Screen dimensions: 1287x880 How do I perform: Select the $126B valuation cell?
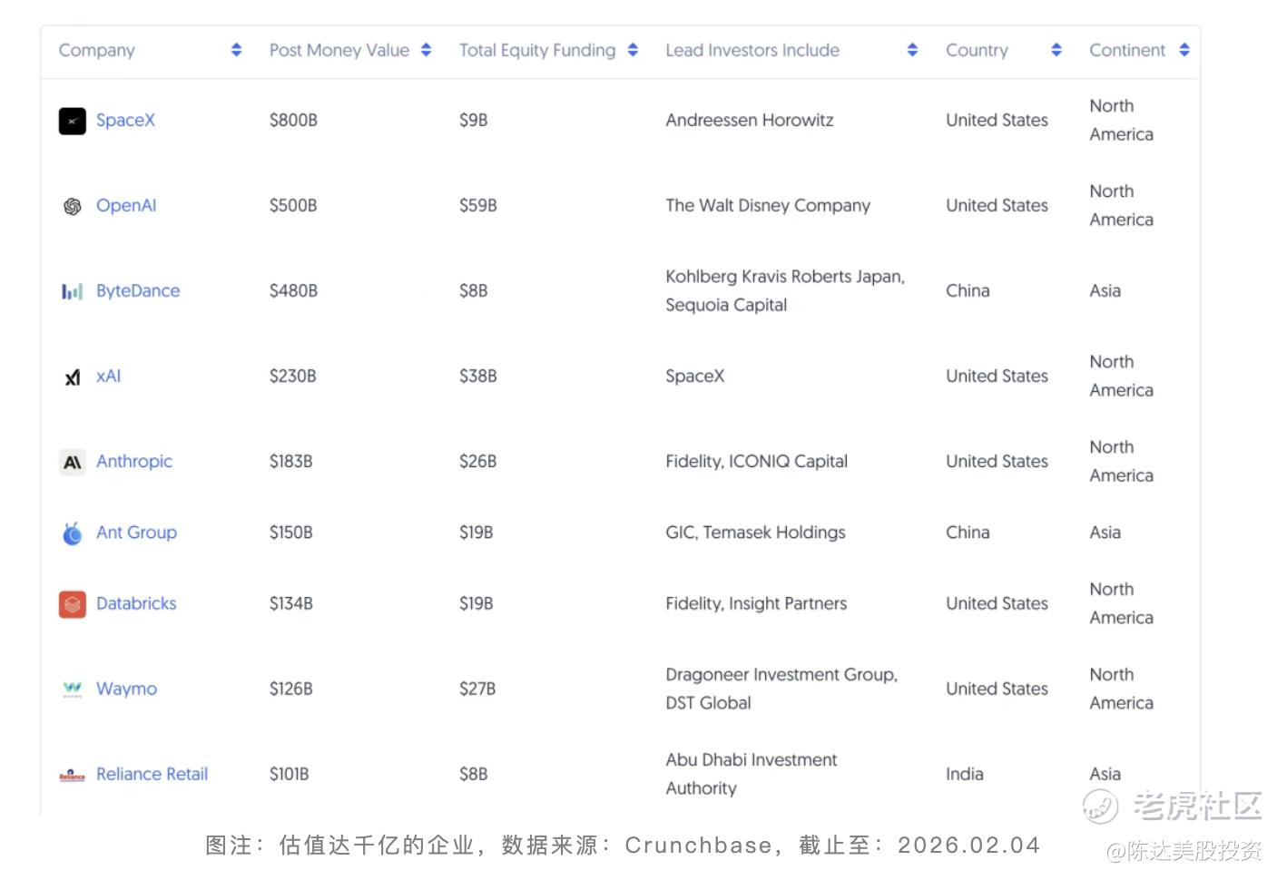click(x=290, y=689)
